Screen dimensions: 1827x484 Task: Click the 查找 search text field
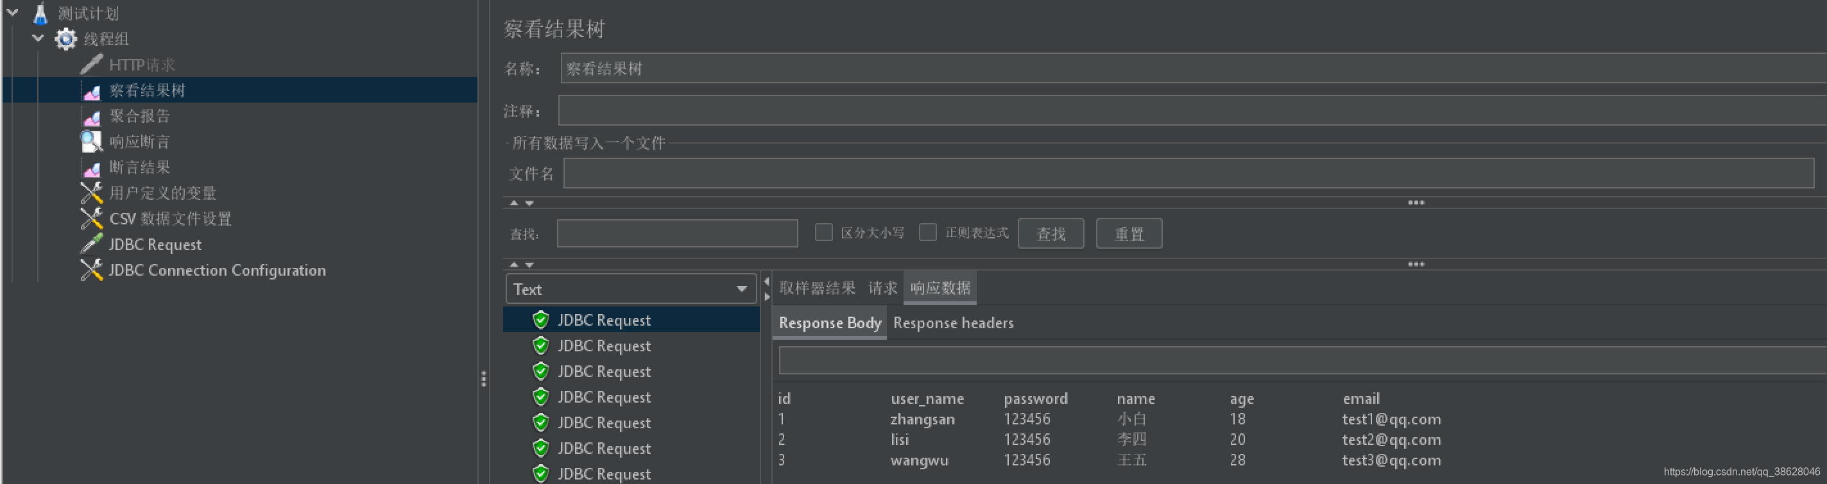click(x=677, y=234)
